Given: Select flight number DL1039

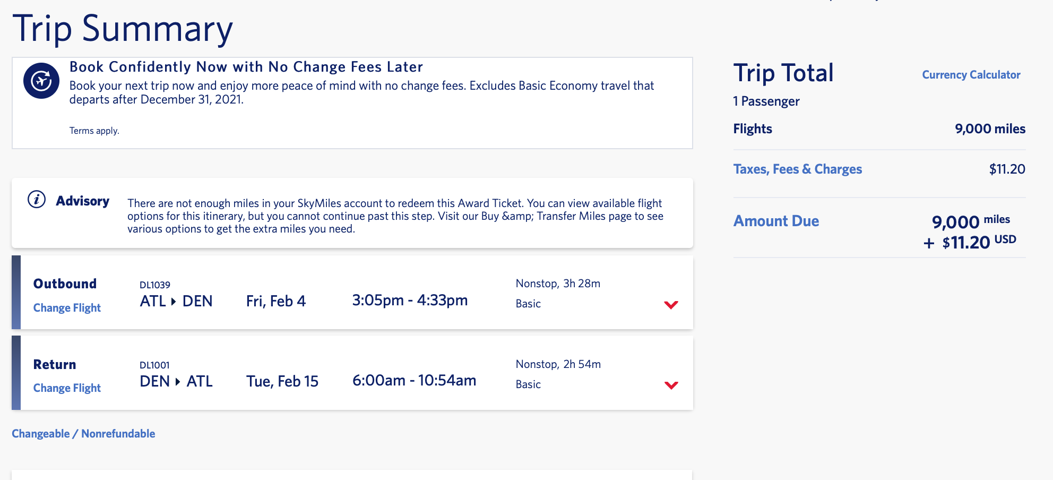Looking at the screenshot, I should click(x=154, y=285).
